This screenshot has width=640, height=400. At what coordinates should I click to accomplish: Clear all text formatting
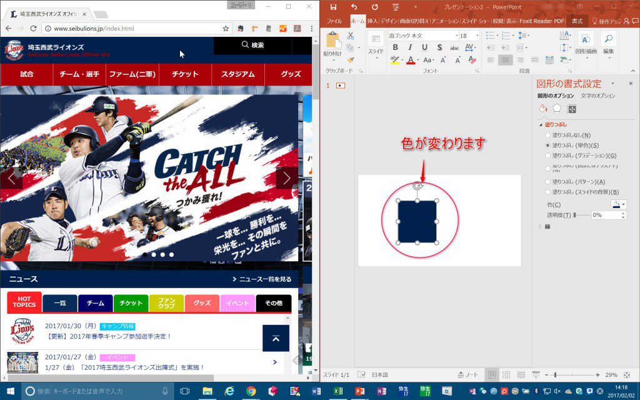(472, 60)
